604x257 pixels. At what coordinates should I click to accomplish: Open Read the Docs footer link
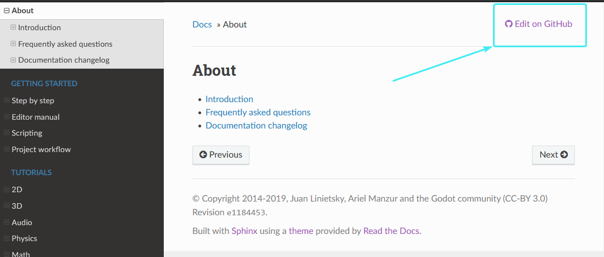pyautogui.click(x=391, y=231)
